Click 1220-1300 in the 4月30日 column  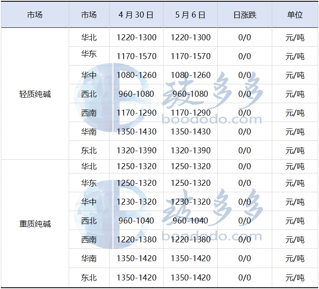pyautogui.click(x=136, y=38)
